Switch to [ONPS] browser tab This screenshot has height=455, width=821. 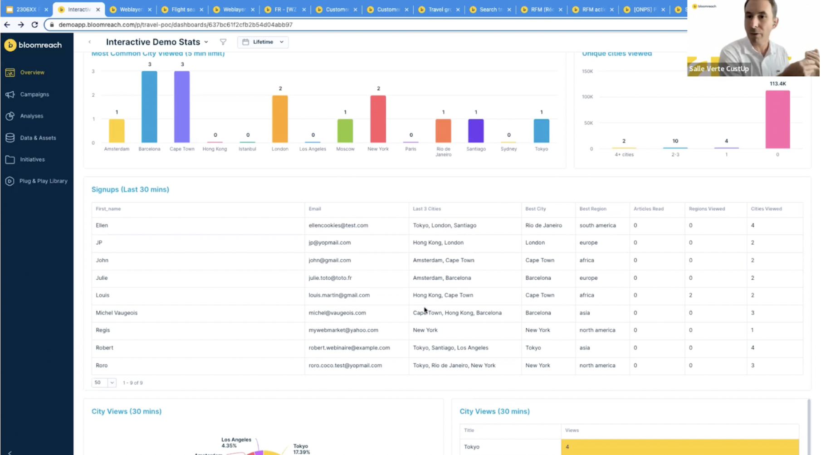(x=644, y=10)
